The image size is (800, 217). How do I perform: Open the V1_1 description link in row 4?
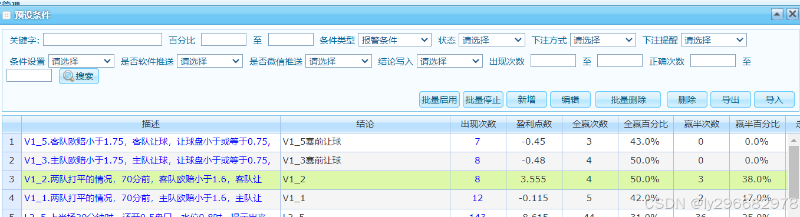143,198
